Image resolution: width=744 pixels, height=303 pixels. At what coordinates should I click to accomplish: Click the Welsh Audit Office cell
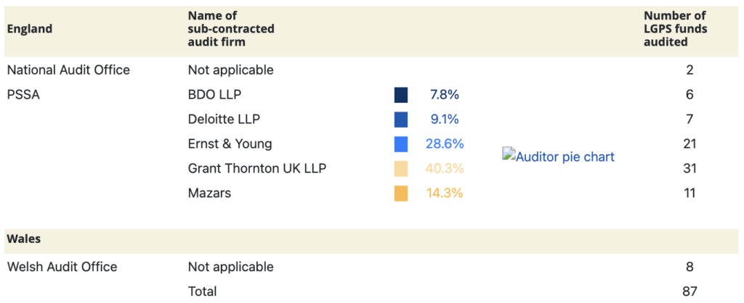(x=62, y=267)
